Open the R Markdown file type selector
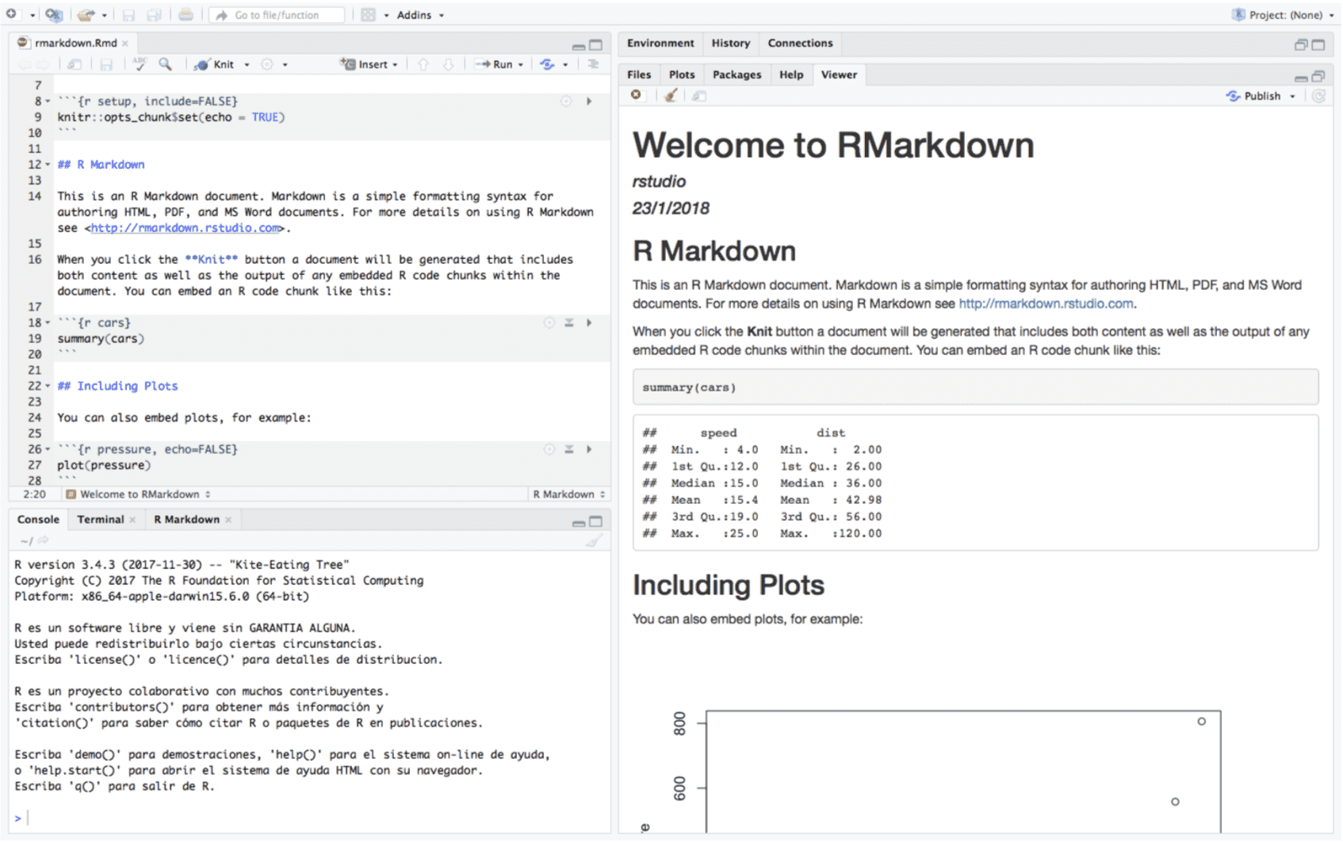Image resolution: width=1343 pixels, height=843 pixels. [x=568, y=494]
